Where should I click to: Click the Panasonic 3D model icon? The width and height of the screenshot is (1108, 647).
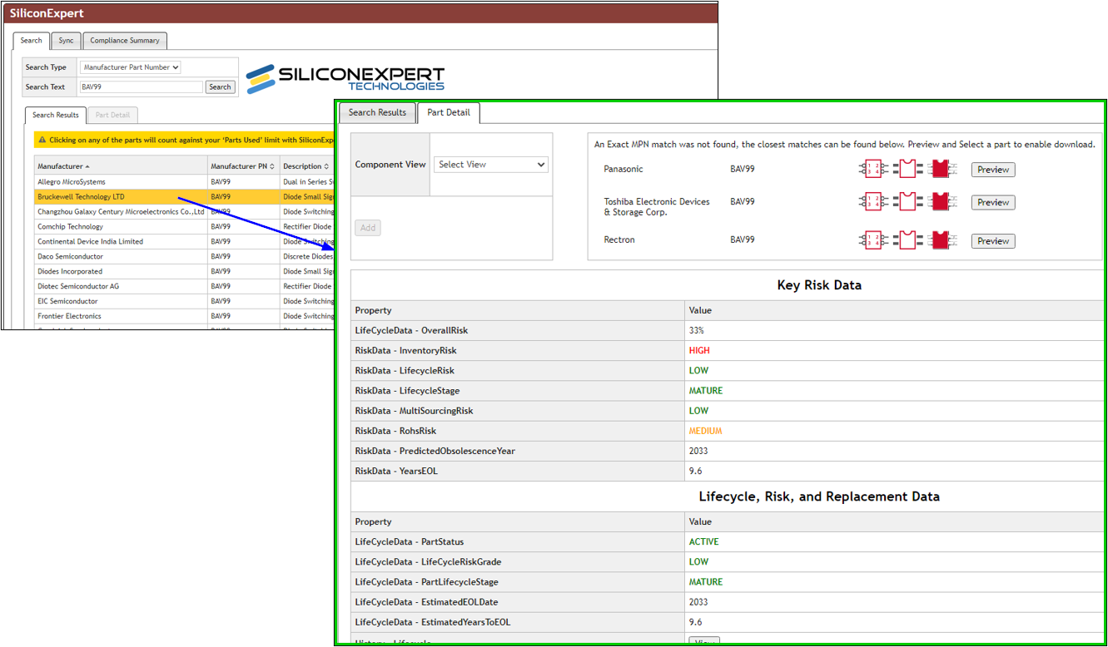pos(942,170)
